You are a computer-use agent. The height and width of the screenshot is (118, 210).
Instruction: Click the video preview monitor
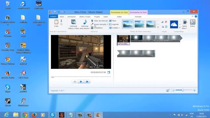(x=81, y=52)
